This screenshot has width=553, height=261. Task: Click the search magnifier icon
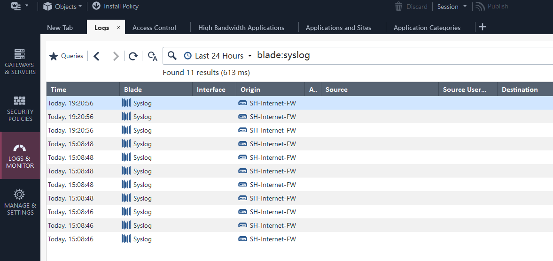172,56
